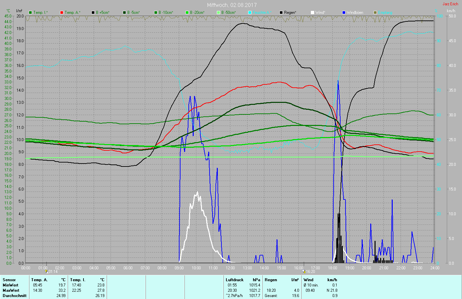462x299 pixels.
Task: Click the black B +5cm legend square
Action: coord(93,13)
